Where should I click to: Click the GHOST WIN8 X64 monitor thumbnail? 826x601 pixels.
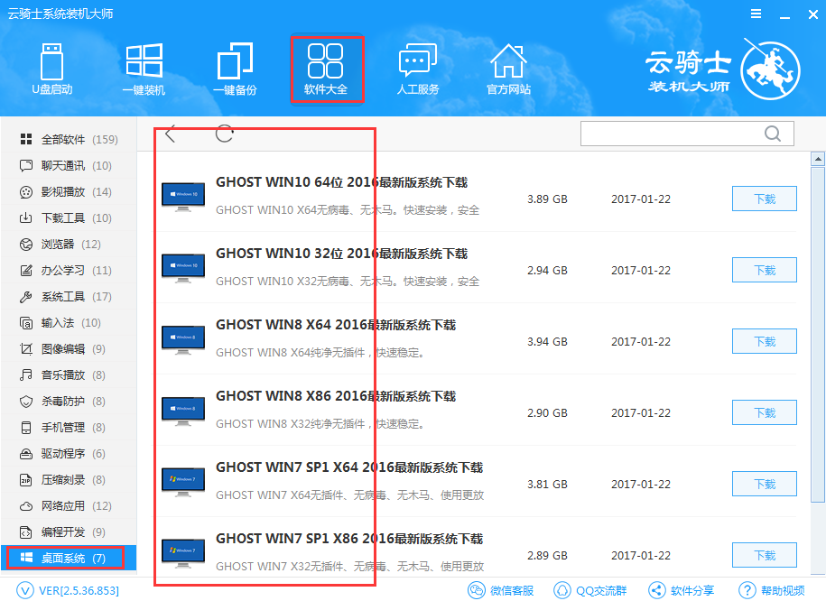click(182, 339)
